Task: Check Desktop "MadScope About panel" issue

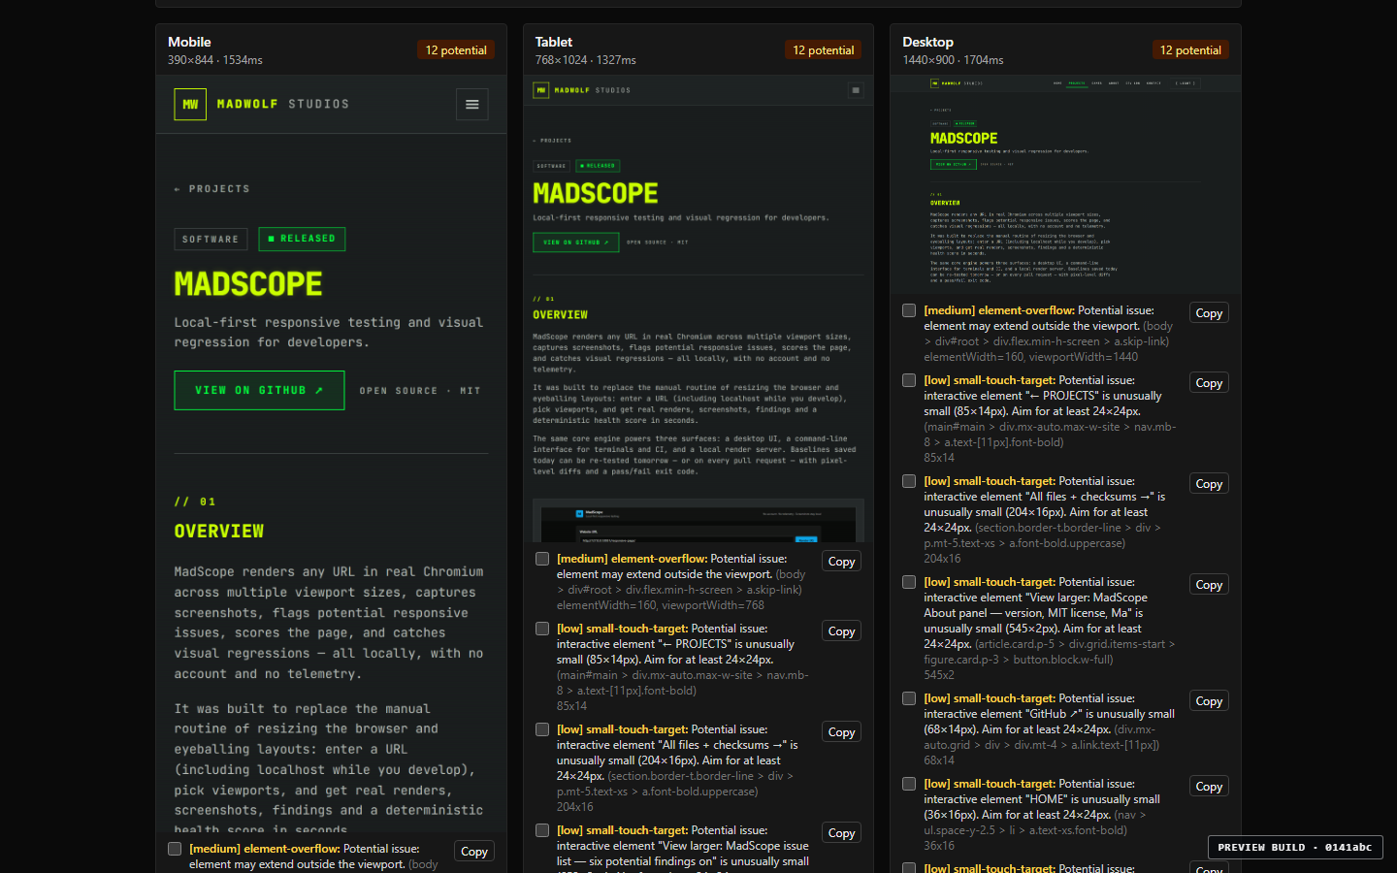Action: pyautogui.click(x=909, y=582)
